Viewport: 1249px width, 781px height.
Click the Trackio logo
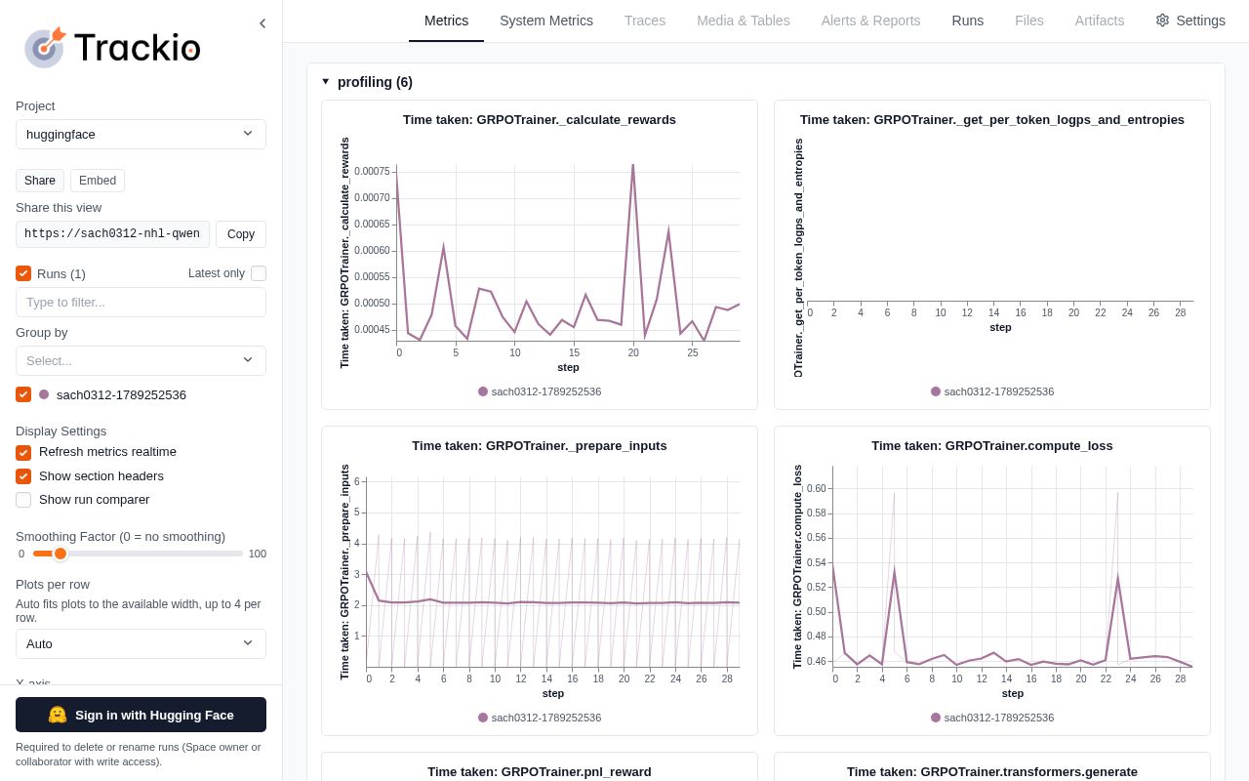pos(112,47)
